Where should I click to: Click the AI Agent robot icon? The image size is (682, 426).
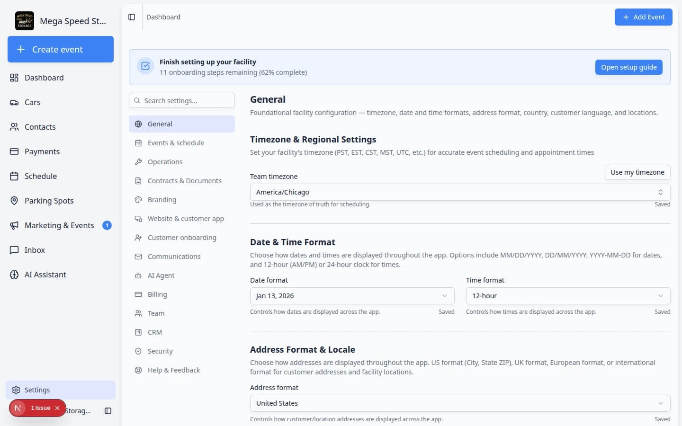[x=138, y=275]
